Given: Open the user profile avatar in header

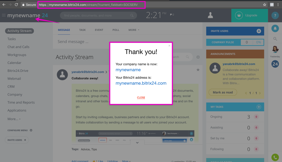Looking at the screenshot, I should tap(210, 15).
